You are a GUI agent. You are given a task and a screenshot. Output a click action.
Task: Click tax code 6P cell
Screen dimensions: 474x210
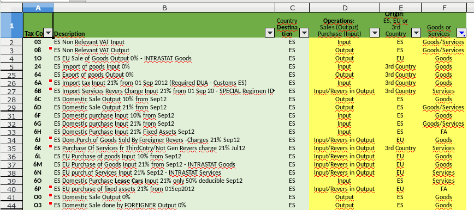pos(38,189)
